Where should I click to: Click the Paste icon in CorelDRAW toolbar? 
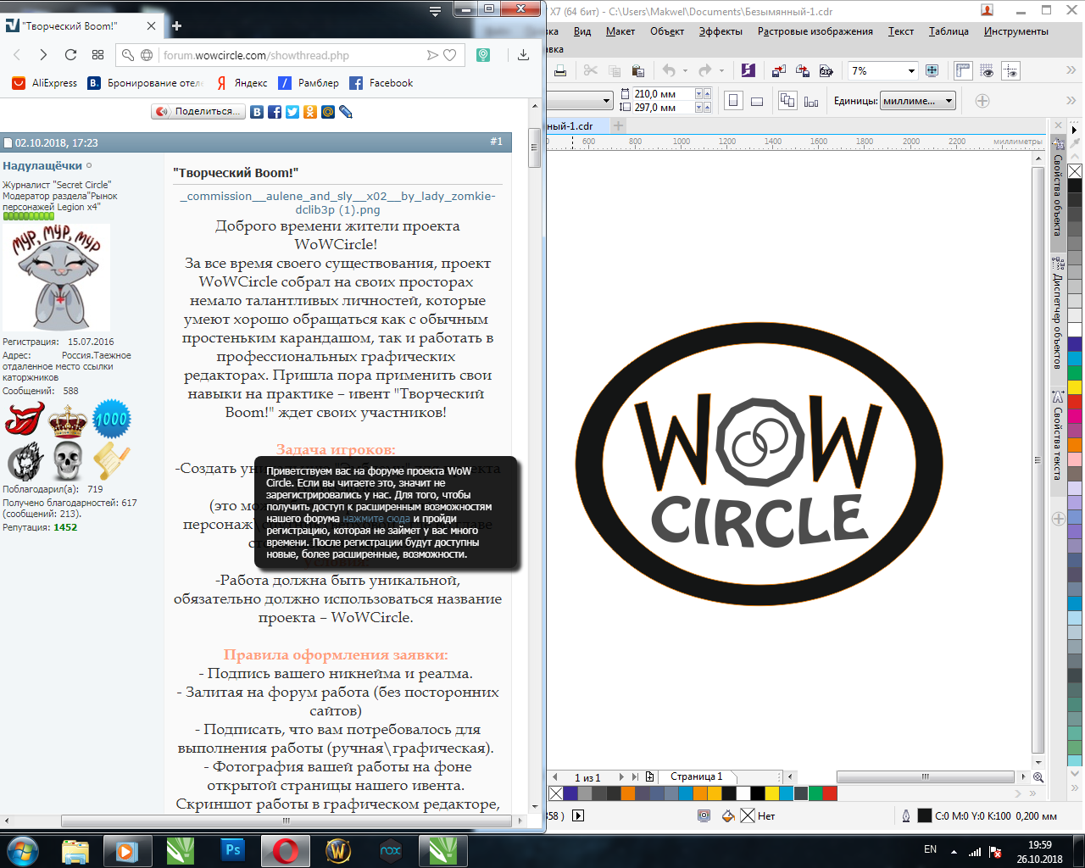click(638, 71)
